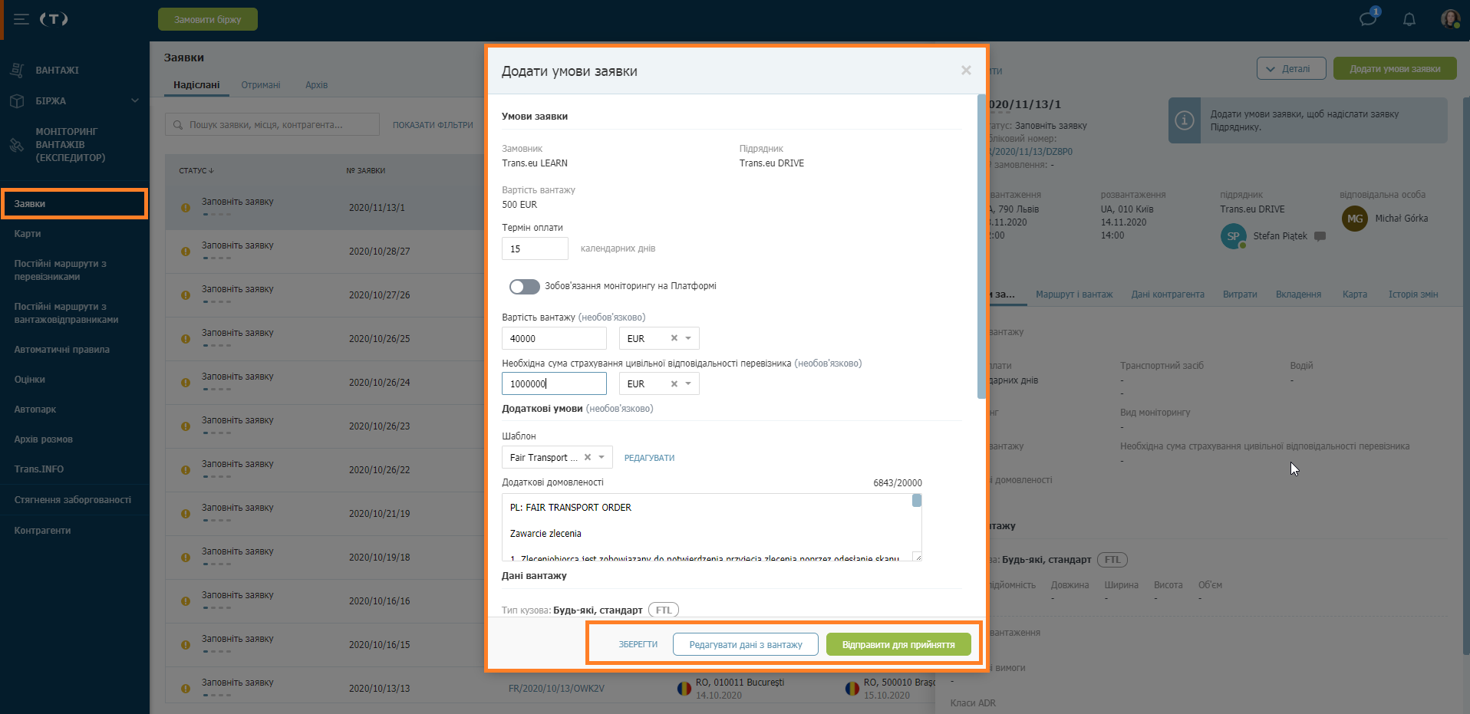Open the Шаблон template dropdown

tap(602, 457)
